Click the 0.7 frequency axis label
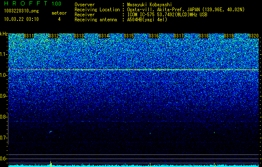The height and width of the screenshot is (167, 262). point(3,138)
